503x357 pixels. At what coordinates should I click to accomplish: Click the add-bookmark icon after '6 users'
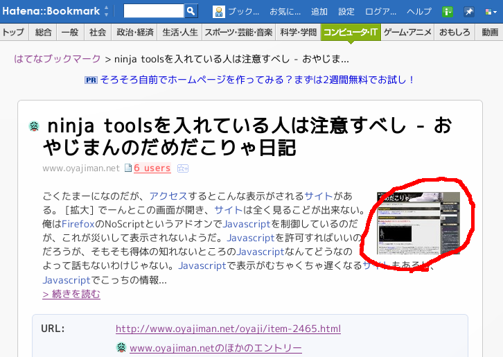pos(183,168)
